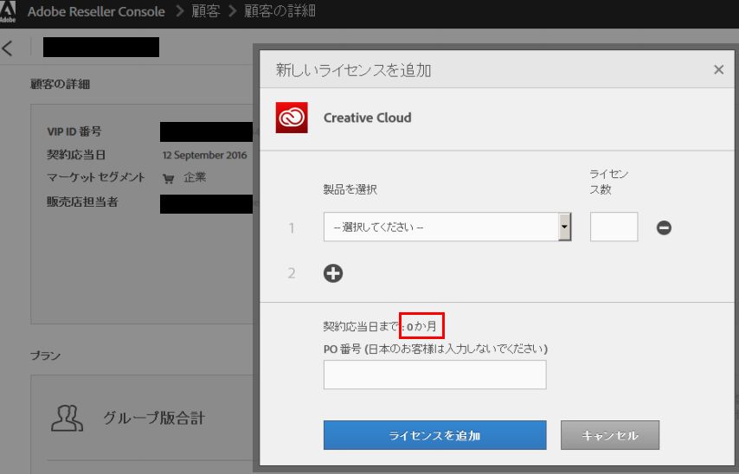Click the 企業 market segment value
Image resolution: width=739 pixels, height=474 pixels.
pos(195,177)
